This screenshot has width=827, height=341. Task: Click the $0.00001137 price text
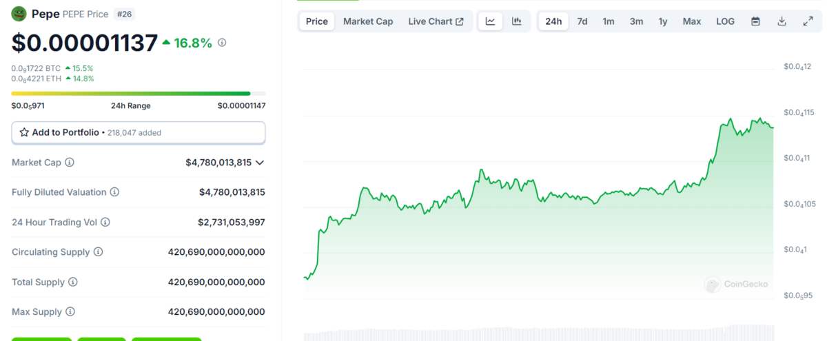tap(85, 43)
